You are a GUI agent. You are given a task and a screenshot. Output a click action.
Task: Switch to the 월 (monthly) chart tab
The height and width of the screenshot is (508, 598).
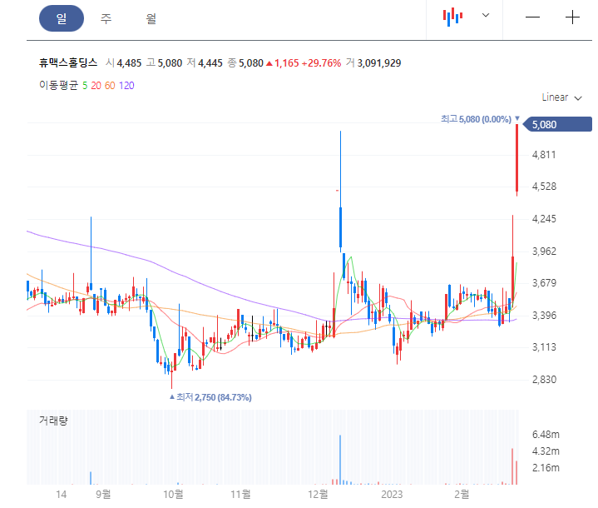coord(151,18)
